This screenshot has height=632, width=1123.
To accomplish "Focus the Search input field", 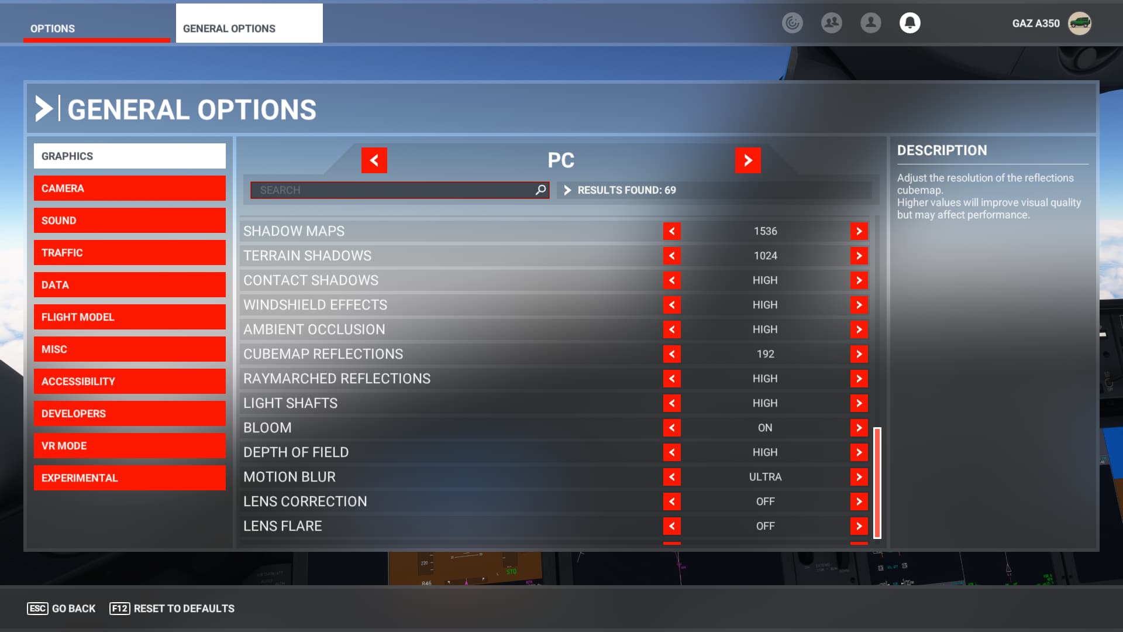I will coord(399,190).
